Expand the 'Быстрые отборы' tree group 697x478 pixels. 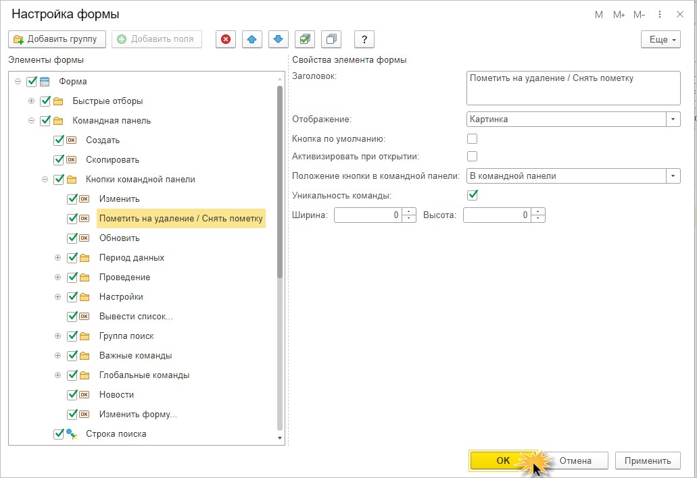(31, 101)
